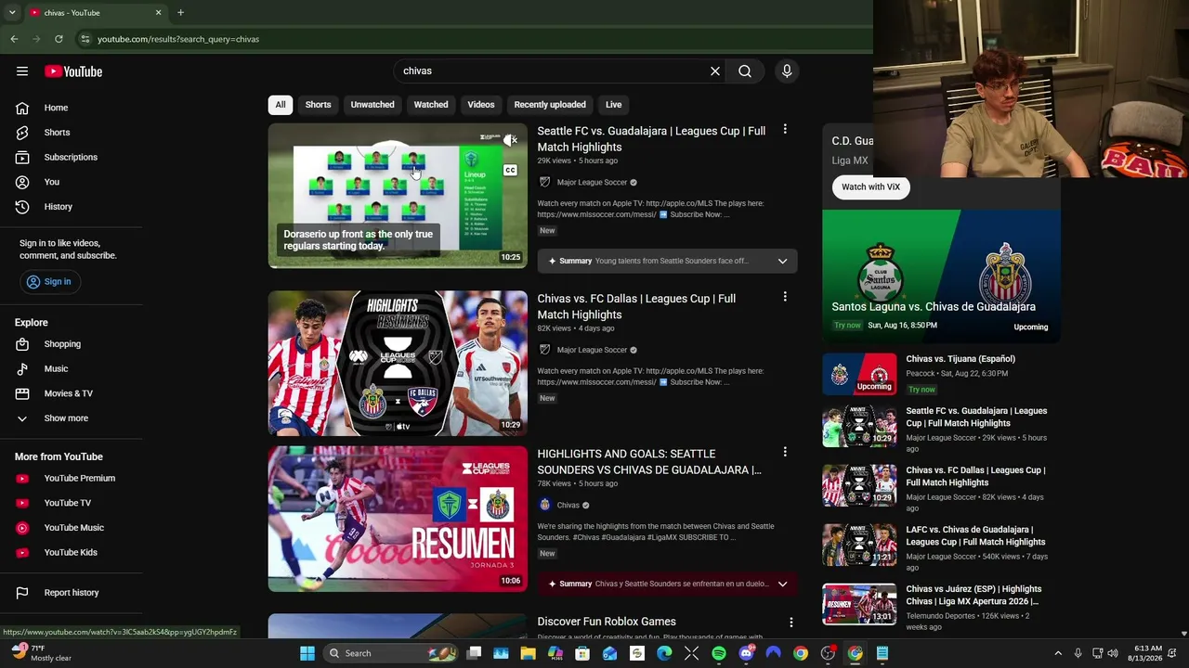The width and height of the screenshot is (1189, 668).
Task: Show hidden system tray icons
Action: [1058, 653]
